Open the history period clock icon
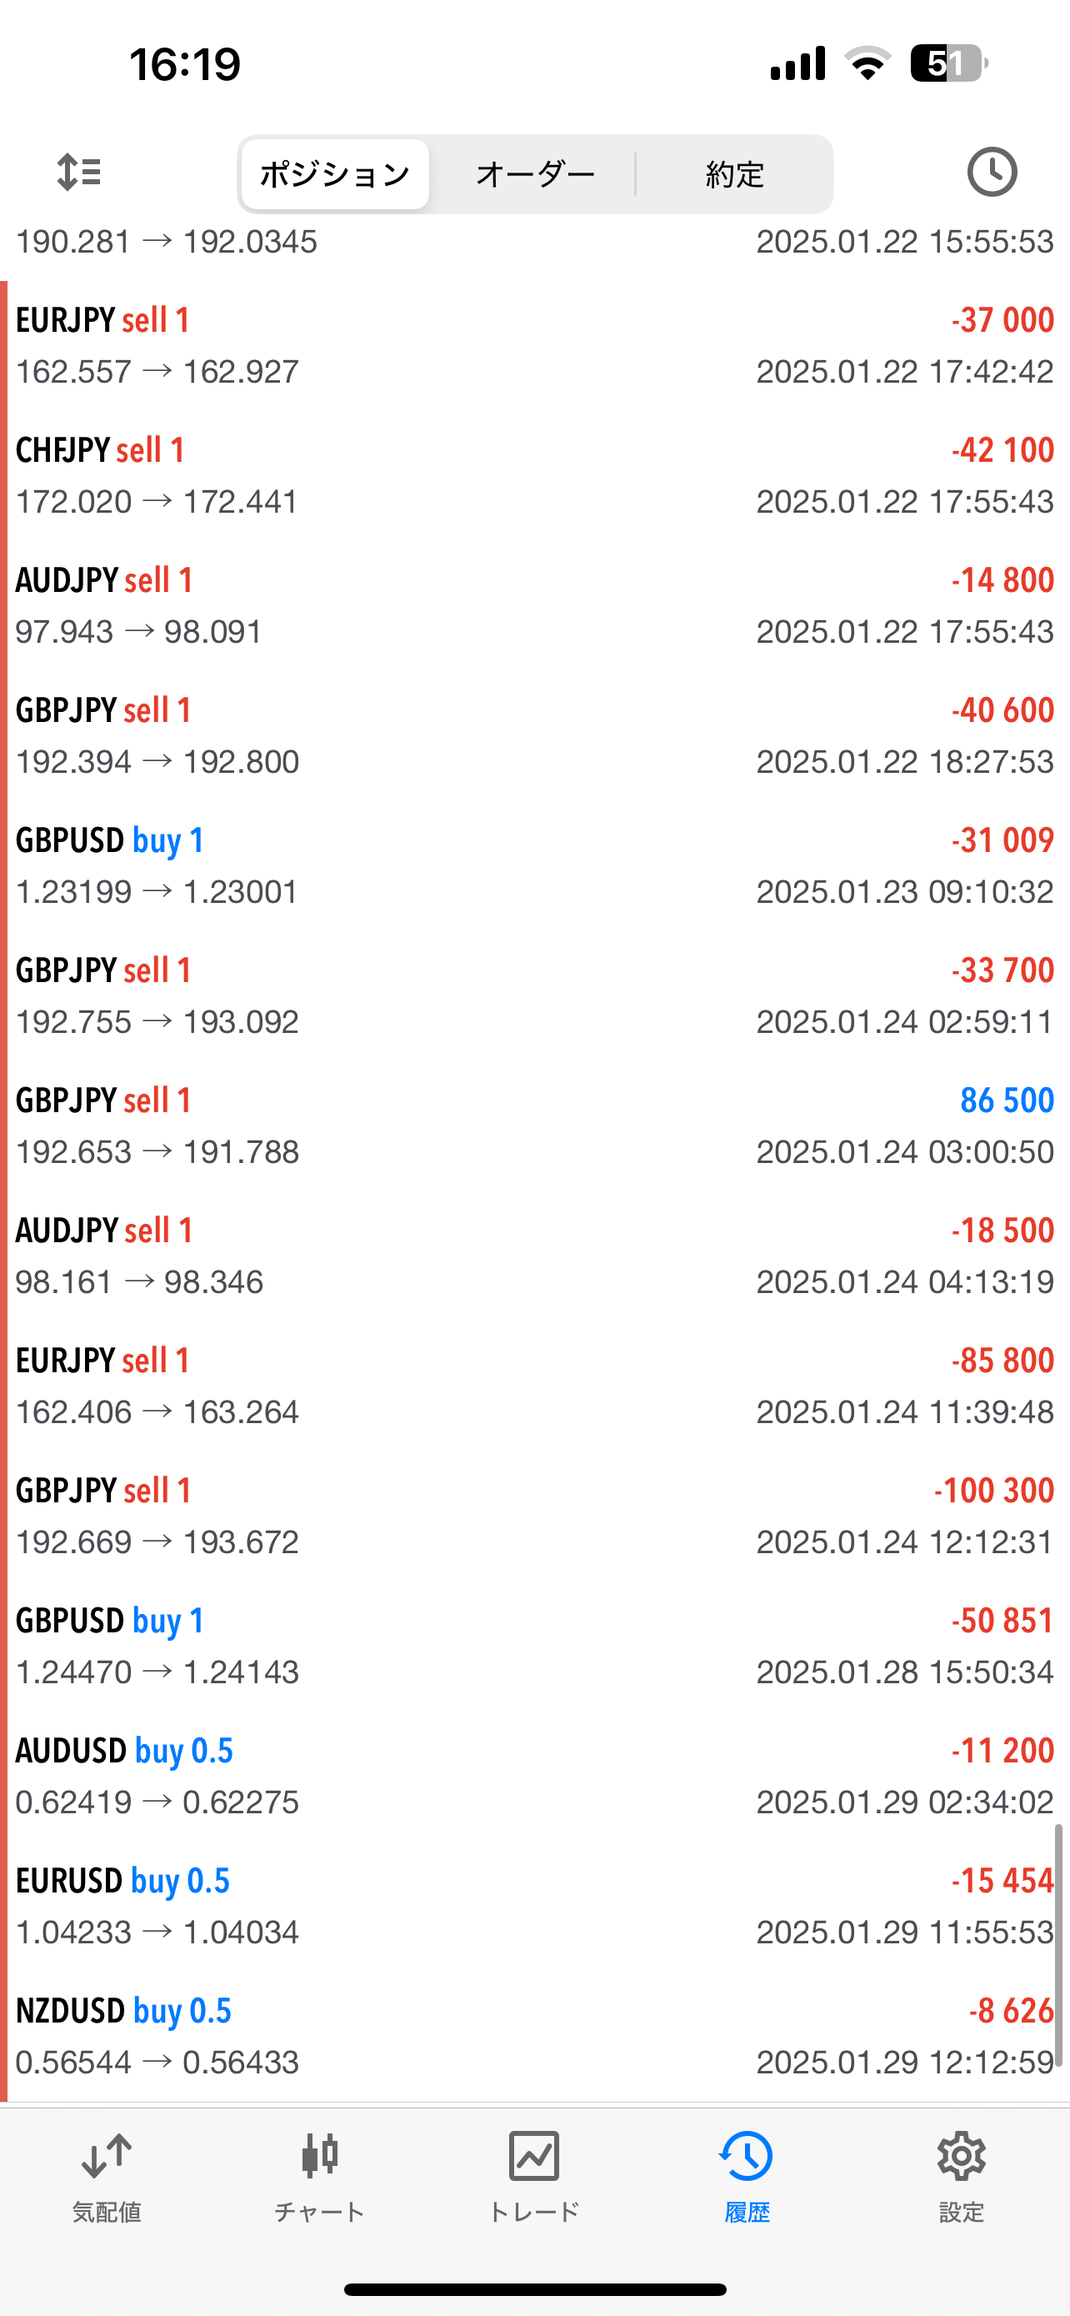1070x2316 pixels. pos(991,172)
